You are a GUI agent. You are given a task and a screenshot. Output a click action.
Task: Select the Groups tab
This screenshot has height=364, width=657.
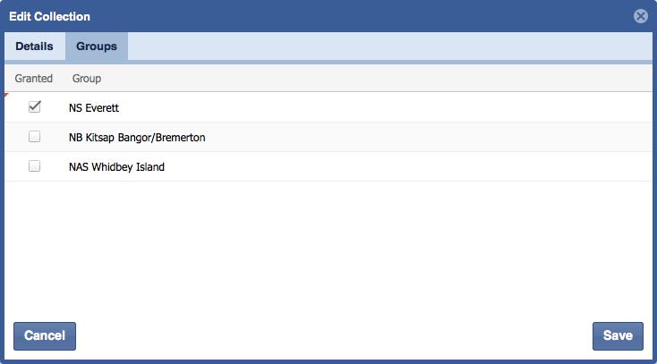click(x=96, y=47)
